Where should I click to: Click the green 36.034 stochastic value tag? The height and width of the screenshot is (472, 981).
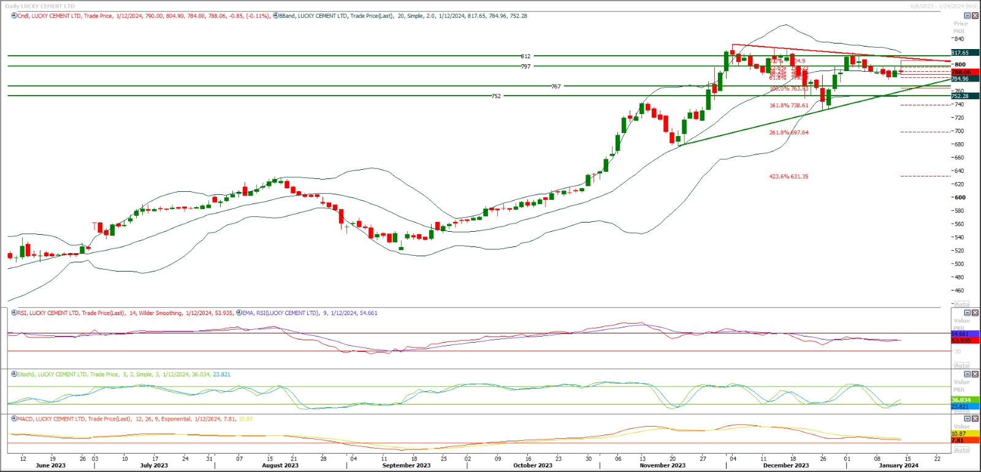tap(965, 400)
